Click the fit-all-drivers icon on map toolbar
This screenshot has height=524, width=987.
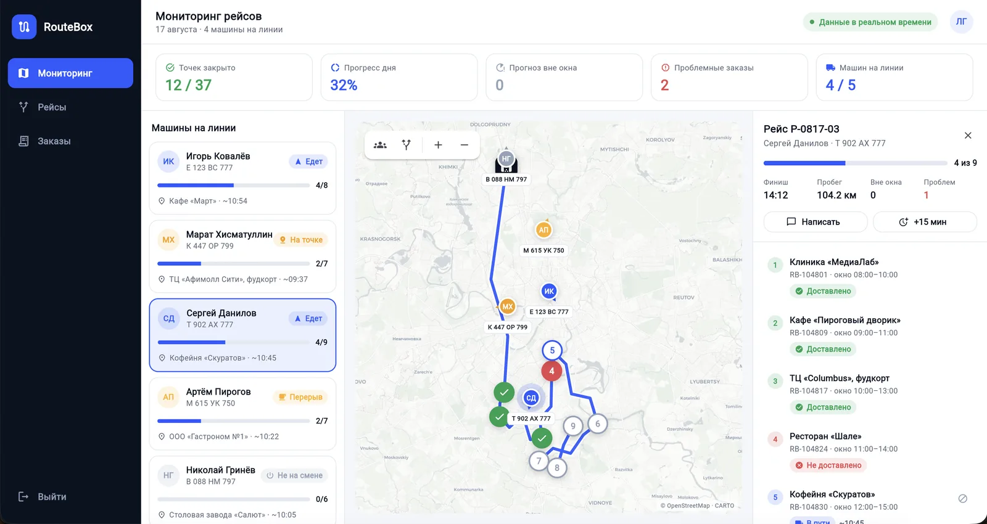click(x=380, y=145)
